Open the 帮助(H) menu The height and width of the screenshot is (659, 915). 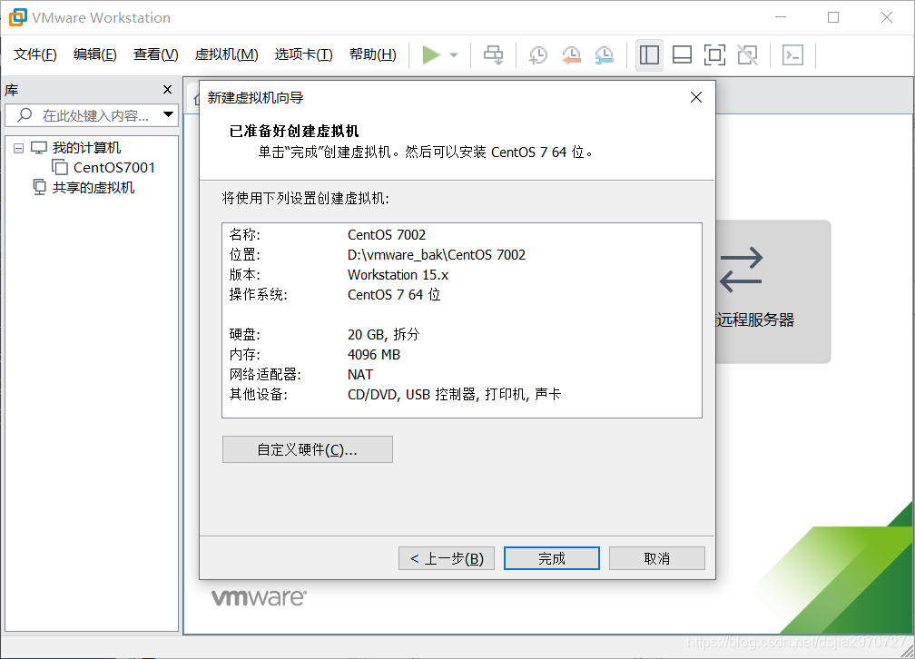pos(373,54)
